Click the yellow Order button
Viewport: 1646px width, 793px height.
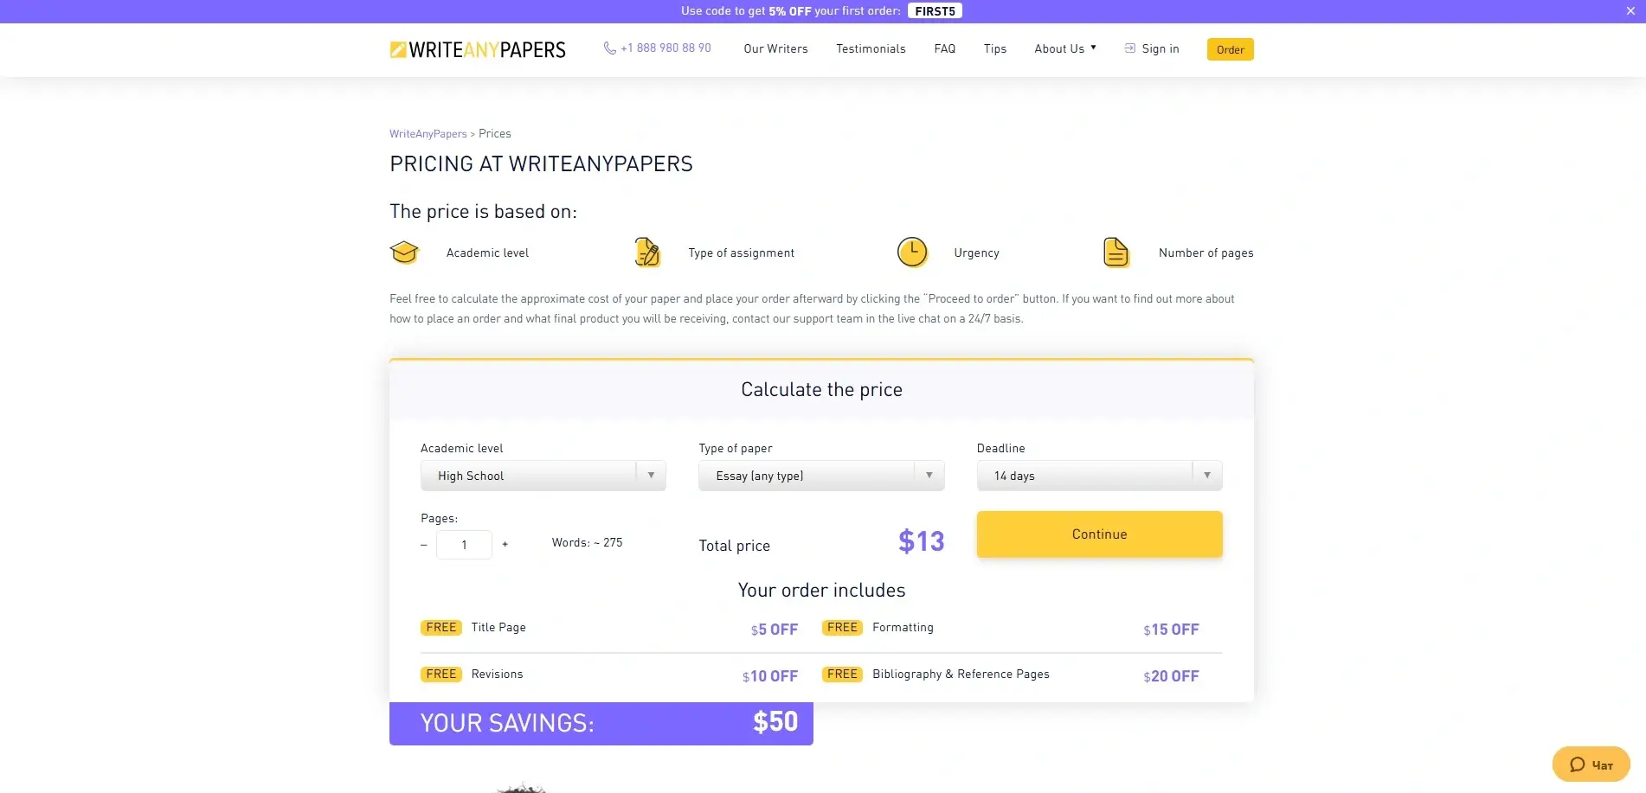(1230, 49)
